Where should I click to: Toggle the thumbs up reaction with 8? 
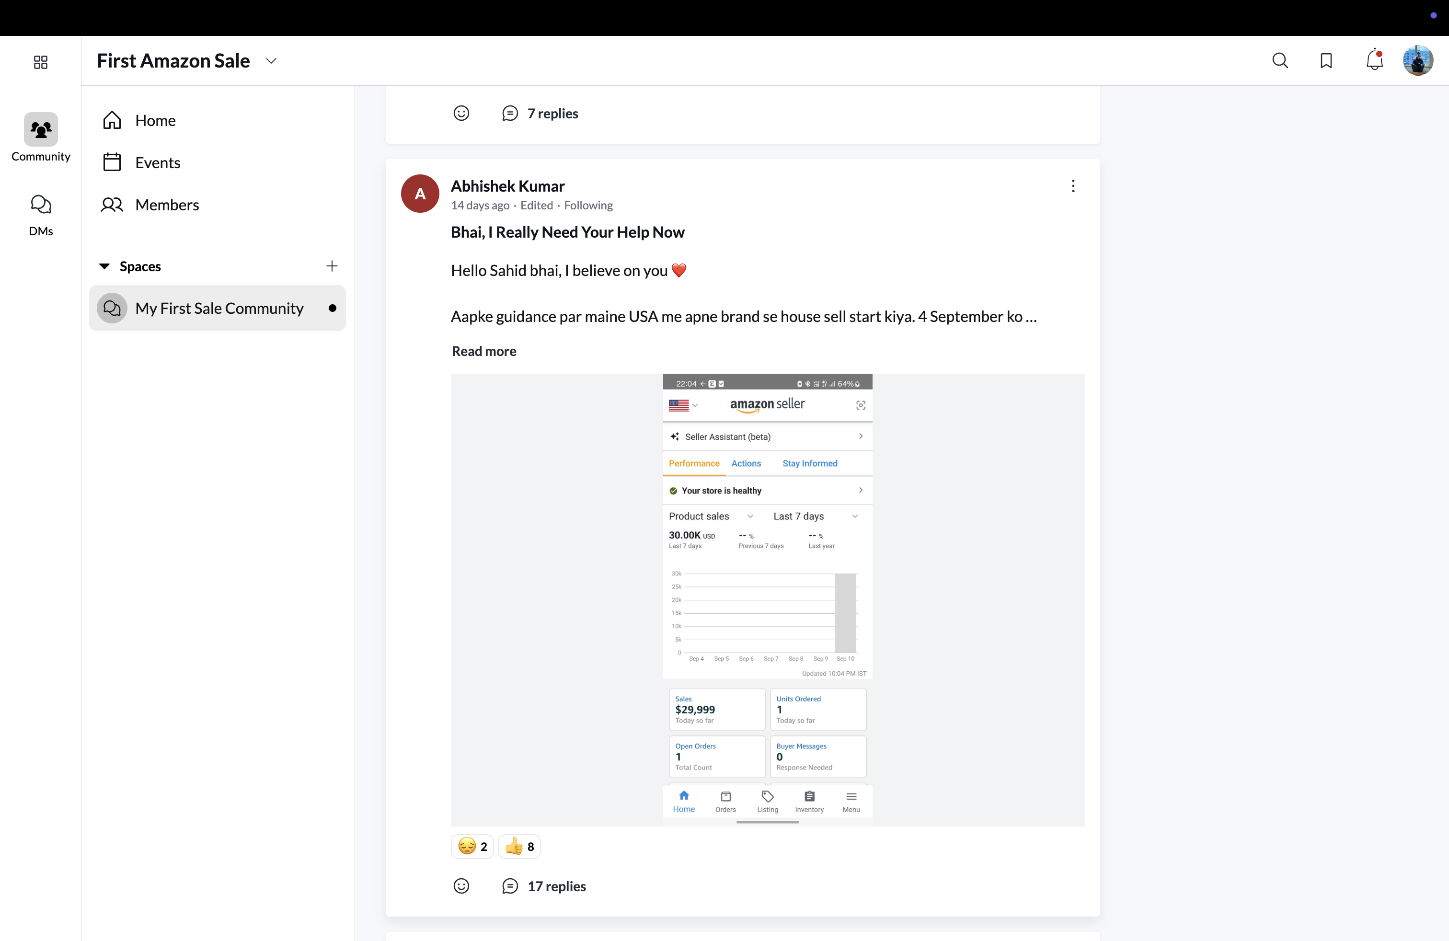tap(519, 847)
